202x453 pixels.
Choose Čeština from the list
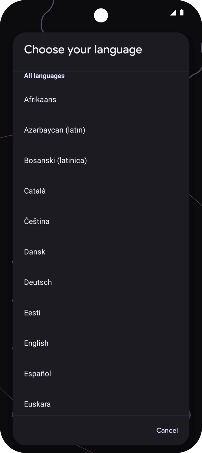[37, 221]
